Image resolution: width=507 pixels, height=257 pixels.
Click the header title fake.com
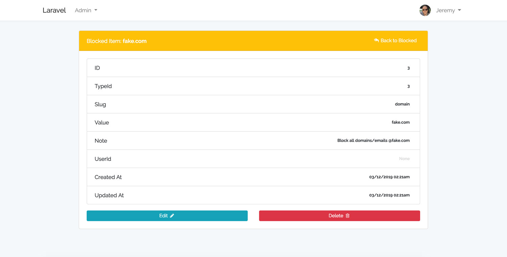click(135, 41)
